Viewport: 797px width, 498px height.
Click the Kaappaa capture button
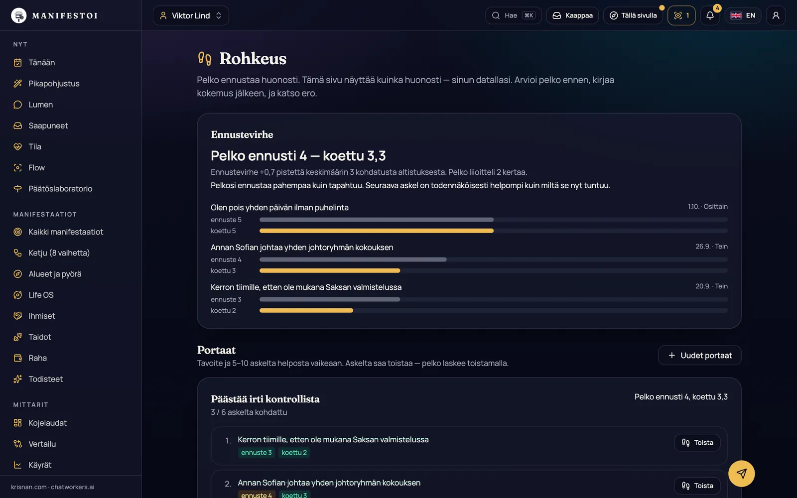[572, 15]
